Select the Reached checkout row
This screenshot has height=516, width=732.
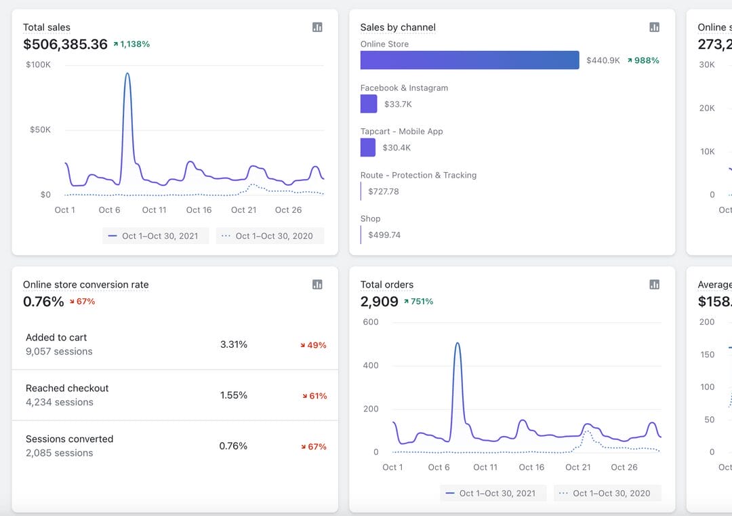tap(175, 395)
